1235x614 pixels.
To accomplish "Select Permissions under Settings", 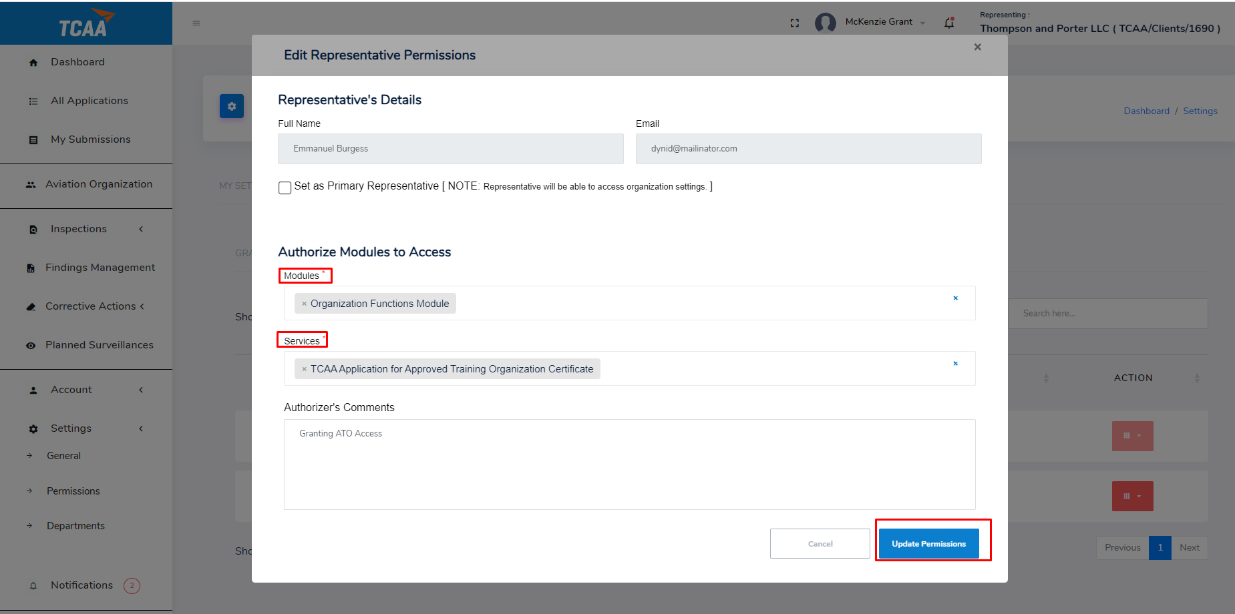I will (x=73, y=491).
